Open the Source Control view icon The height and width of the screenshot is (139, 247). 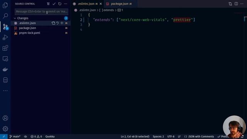[x=5, y=27]
